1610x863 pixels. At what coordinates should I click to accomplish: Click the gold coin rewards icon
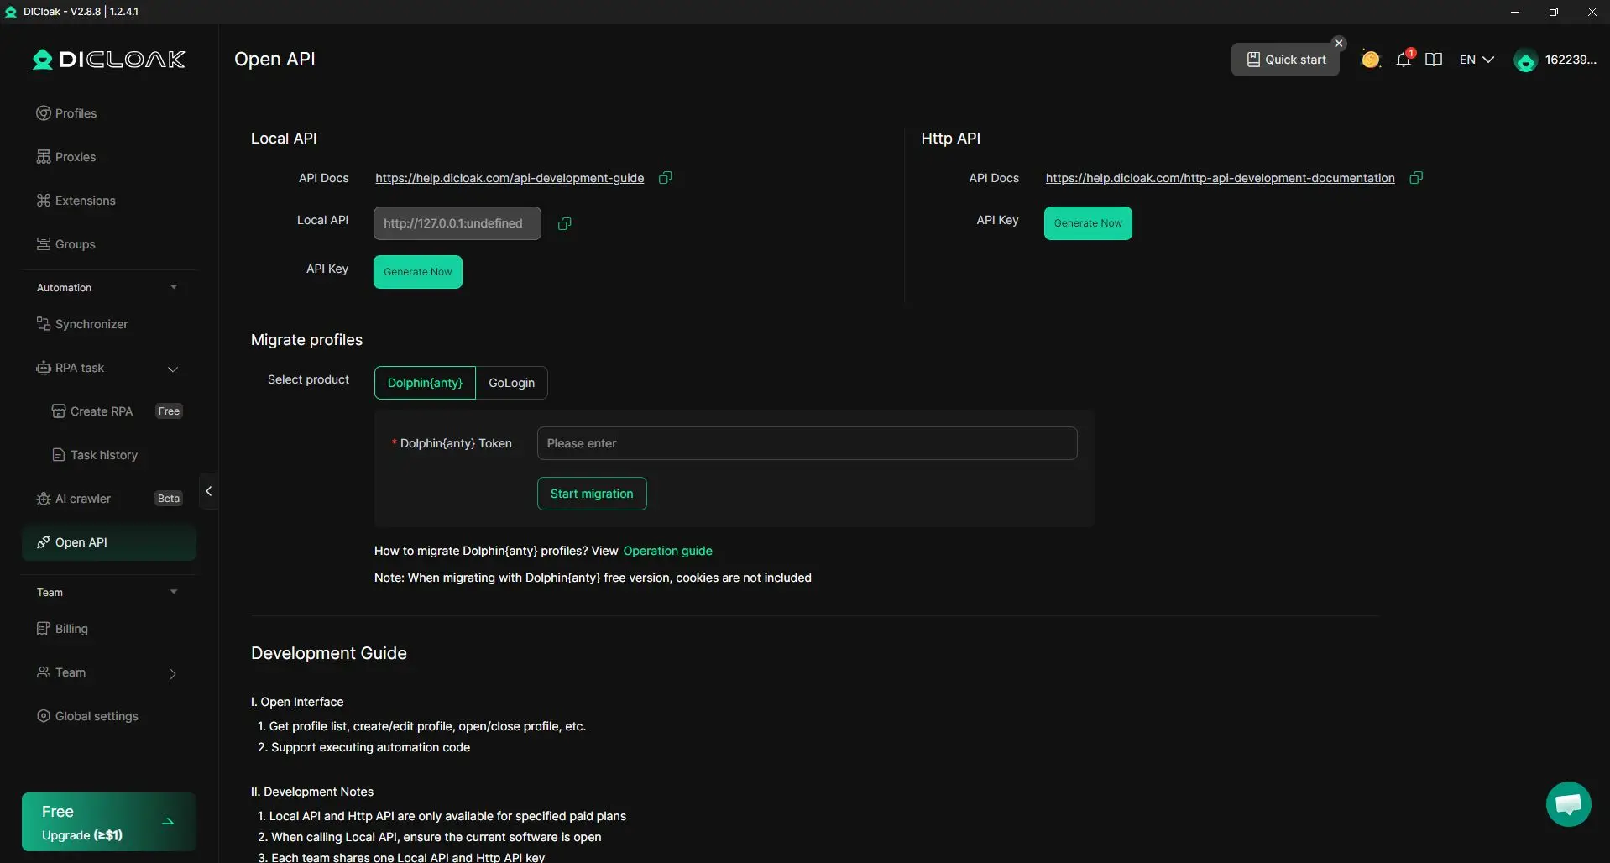point(1371,60)
